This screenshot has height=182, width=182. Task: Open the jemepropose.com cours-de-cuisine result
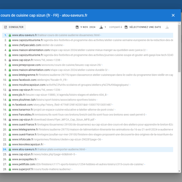[57, 65]
